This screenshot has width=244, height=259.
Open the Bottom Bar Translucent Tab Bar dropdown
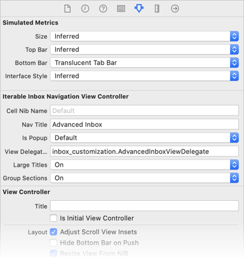click(x=144, y=63)
